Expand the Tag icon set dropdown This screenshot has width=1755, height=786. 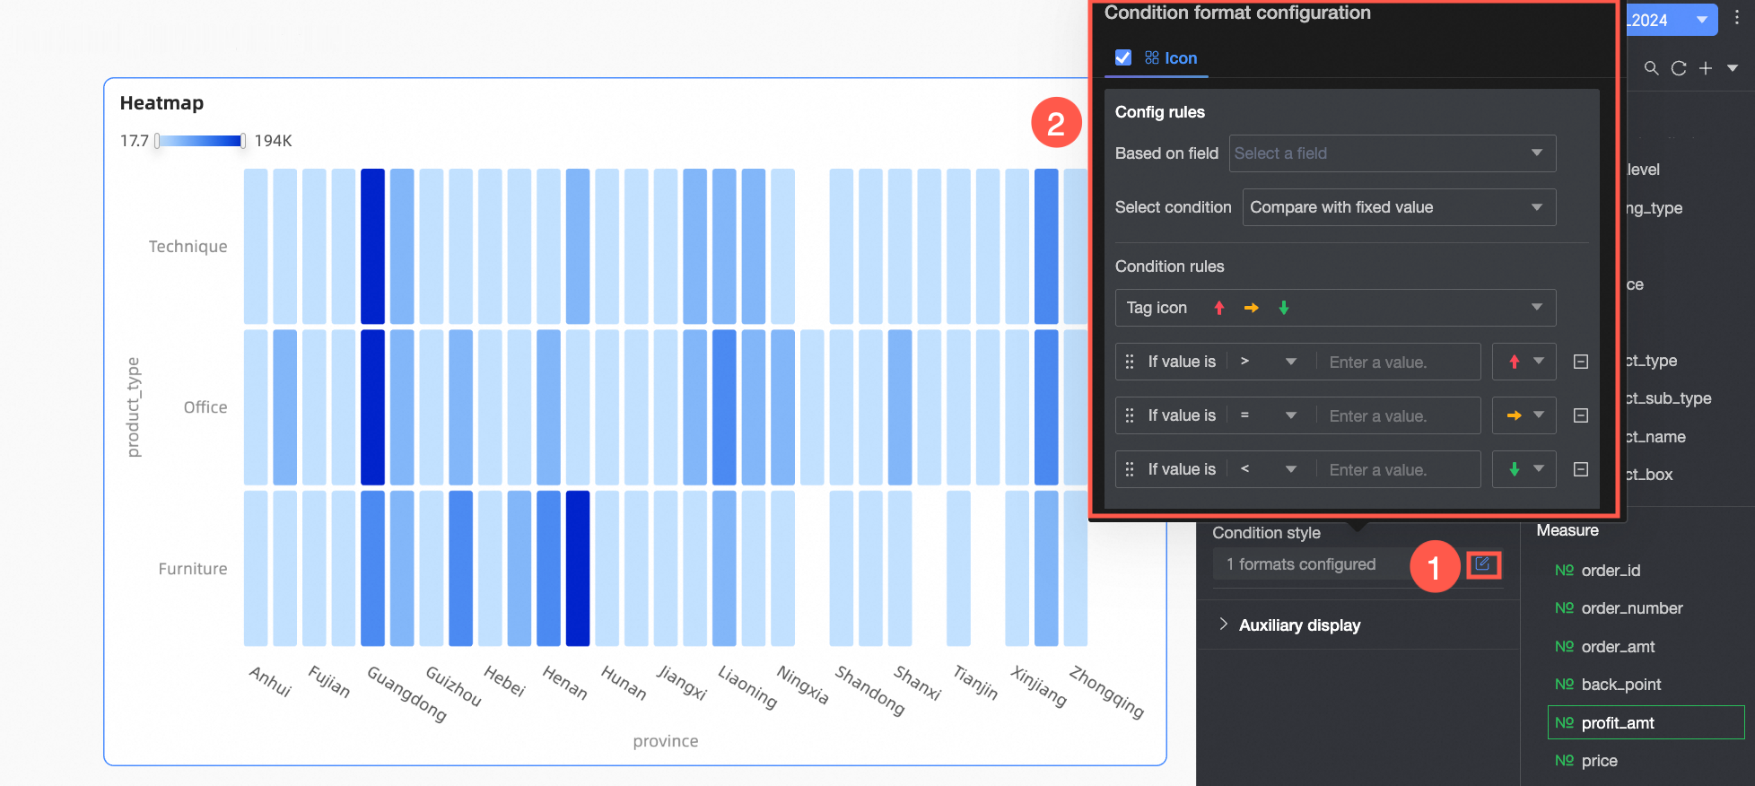pos(1335,308)
